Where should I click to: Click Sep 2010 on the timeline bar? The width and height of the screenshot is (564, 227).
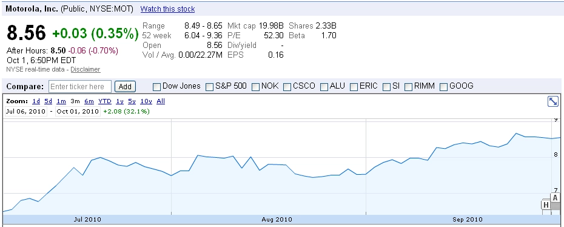pos(467,220)
